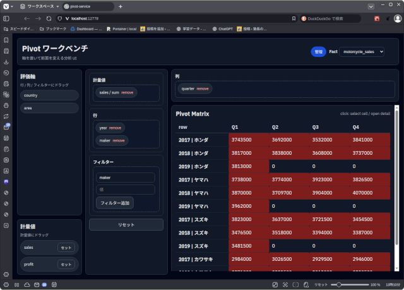The width and height of the screenshot is (404, 290).
Task: Reload the page with the refresh icon
Action: point(48,18)
